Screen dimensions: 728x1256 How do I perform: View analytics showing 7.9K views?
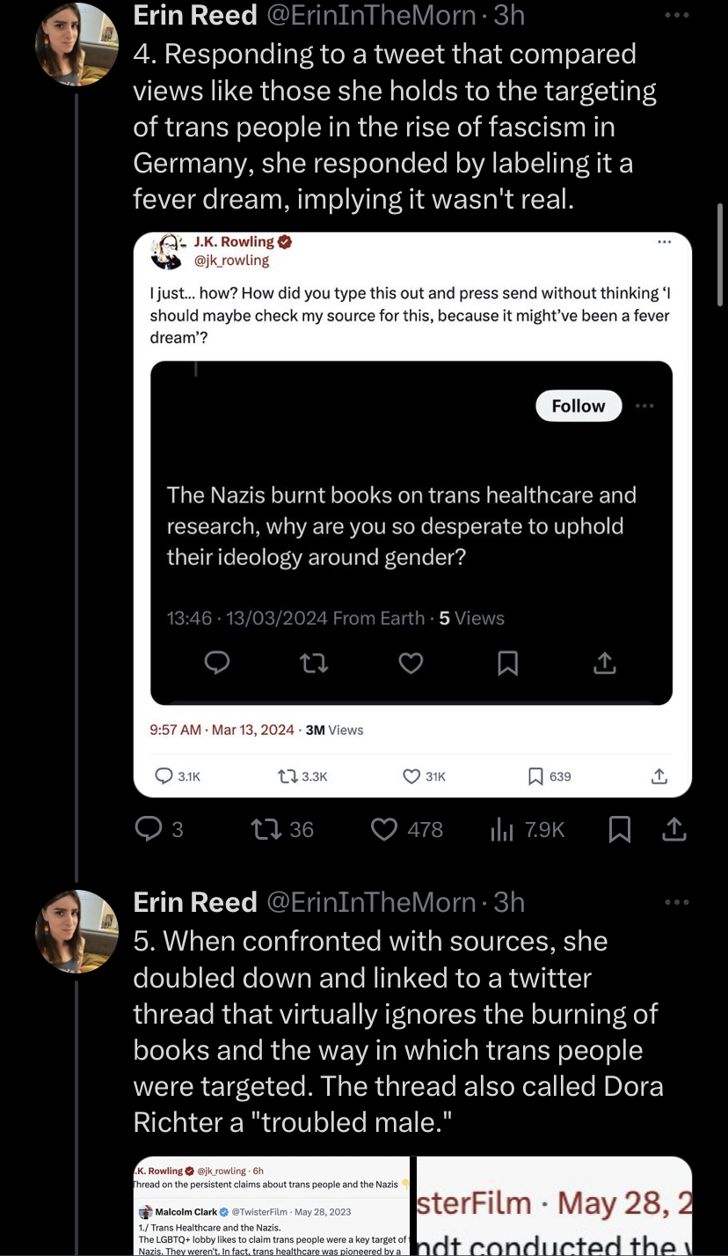501,829
